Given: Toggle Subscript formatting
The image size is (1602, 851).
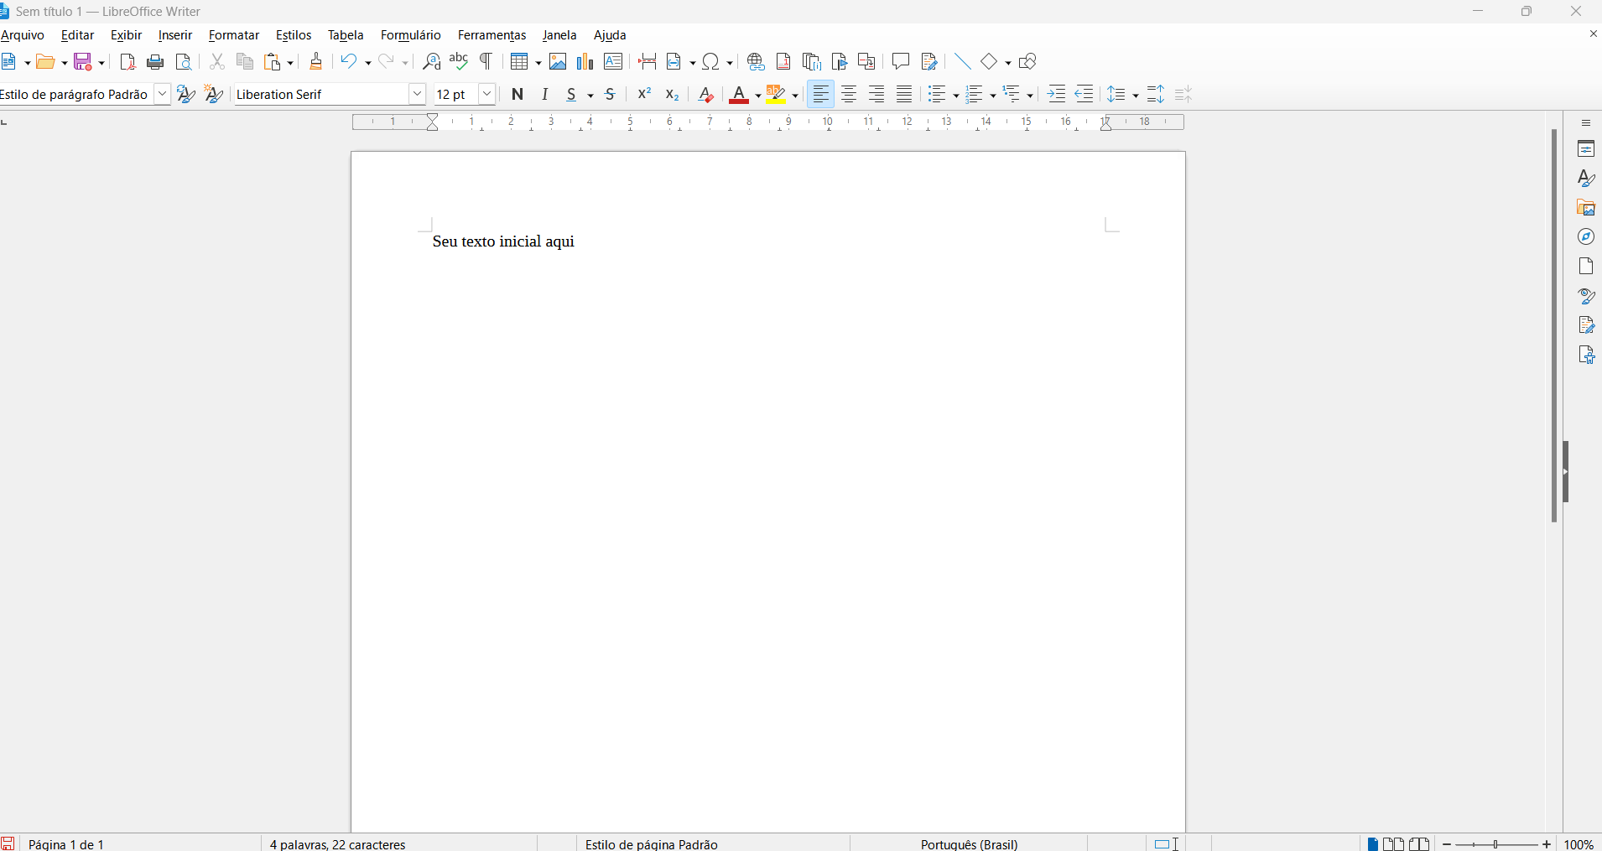Looking at the screenshot, I should coord(672,94).
